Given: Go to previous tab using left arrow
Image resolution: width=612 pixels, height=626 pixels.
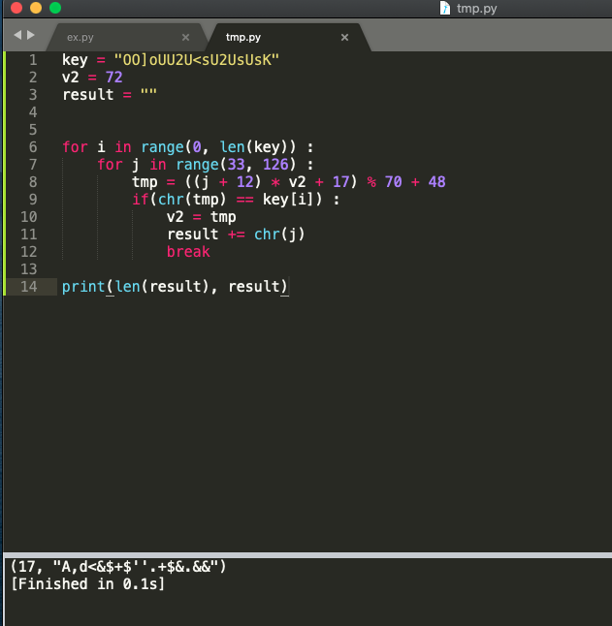Looking at the screenshot, I should 17,35.
